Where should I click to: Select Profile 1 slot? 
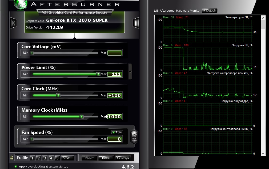32,158
